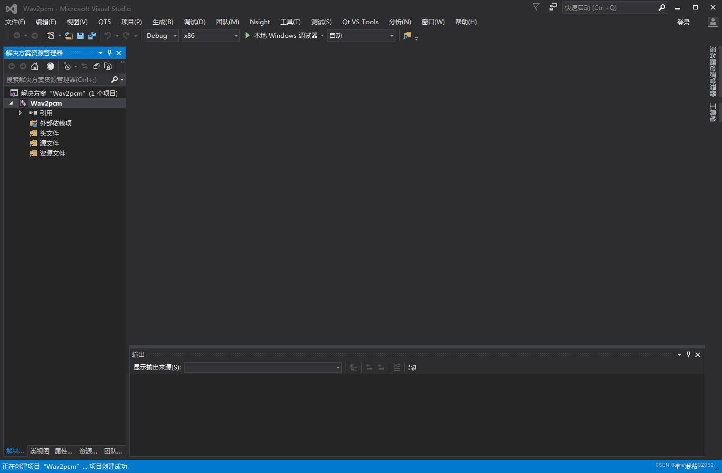Collapse the Wav2pcm project node
722x473 pixels.
[x=11, y=104]
